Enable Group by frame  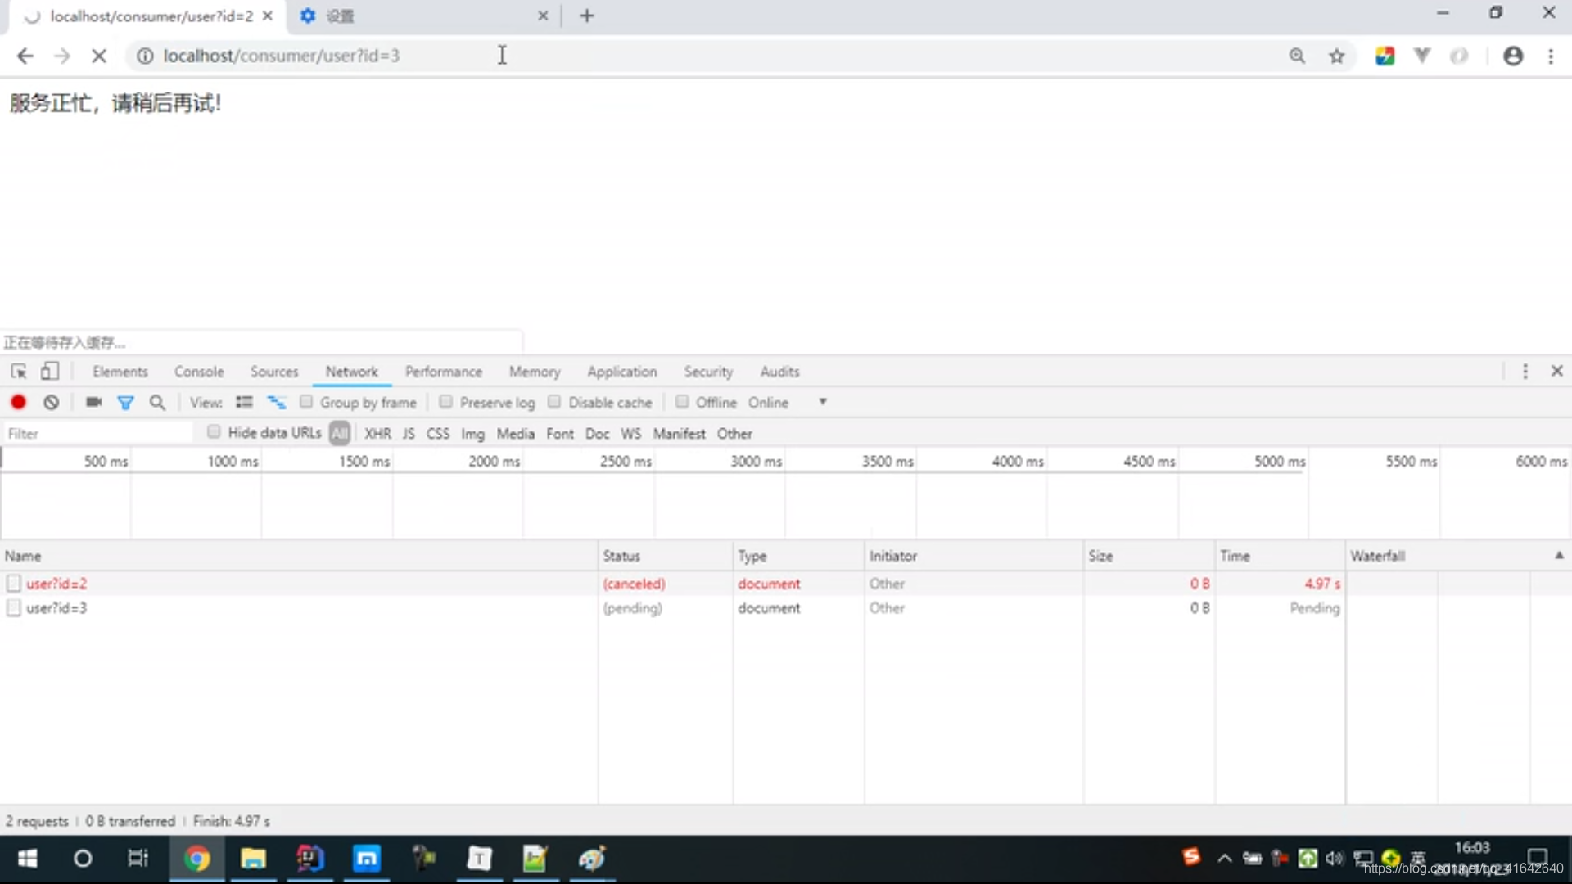point(306,402)
